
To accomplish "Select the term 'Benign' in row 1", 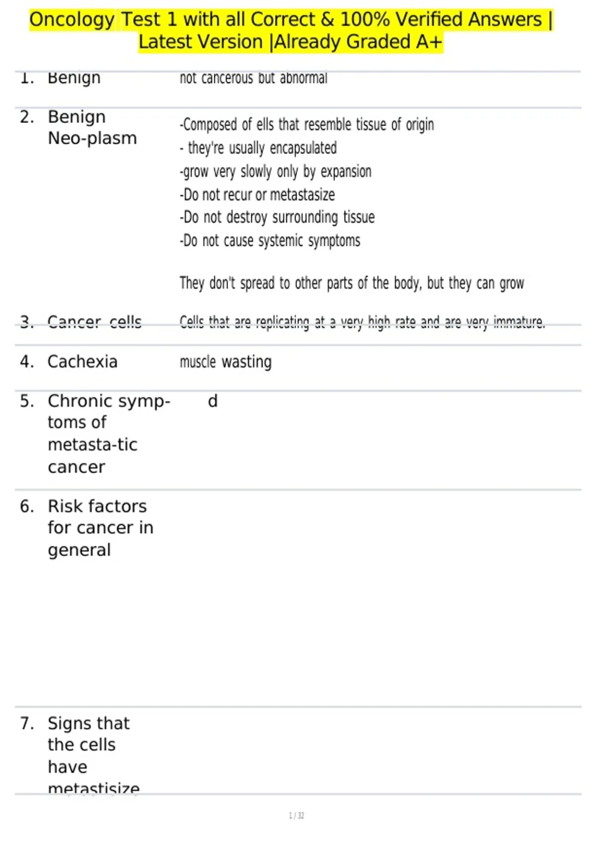I will 74,78.
